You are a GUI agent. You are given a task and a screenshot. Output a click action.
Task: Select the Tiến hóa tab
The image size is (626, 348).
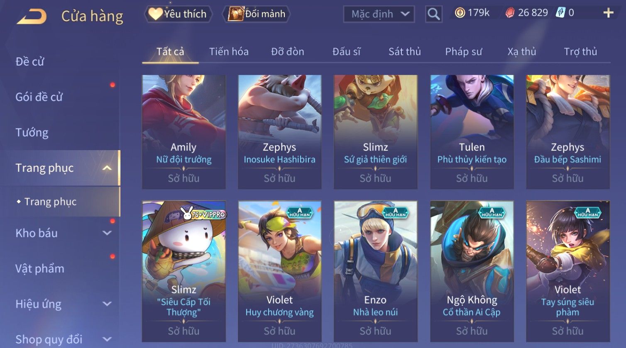point(229,51)
